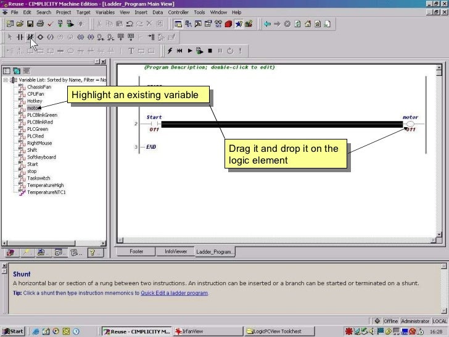Click the green back navigation arrow

[266, 24]
